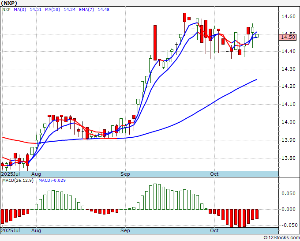Click the 14.00 price axis label
Screen dimensions: 300x241
pos(289,122)
